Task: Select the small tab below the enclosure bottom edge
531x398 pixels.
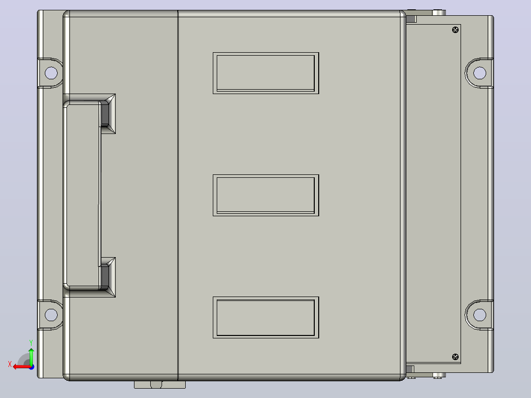Action: 160,384
